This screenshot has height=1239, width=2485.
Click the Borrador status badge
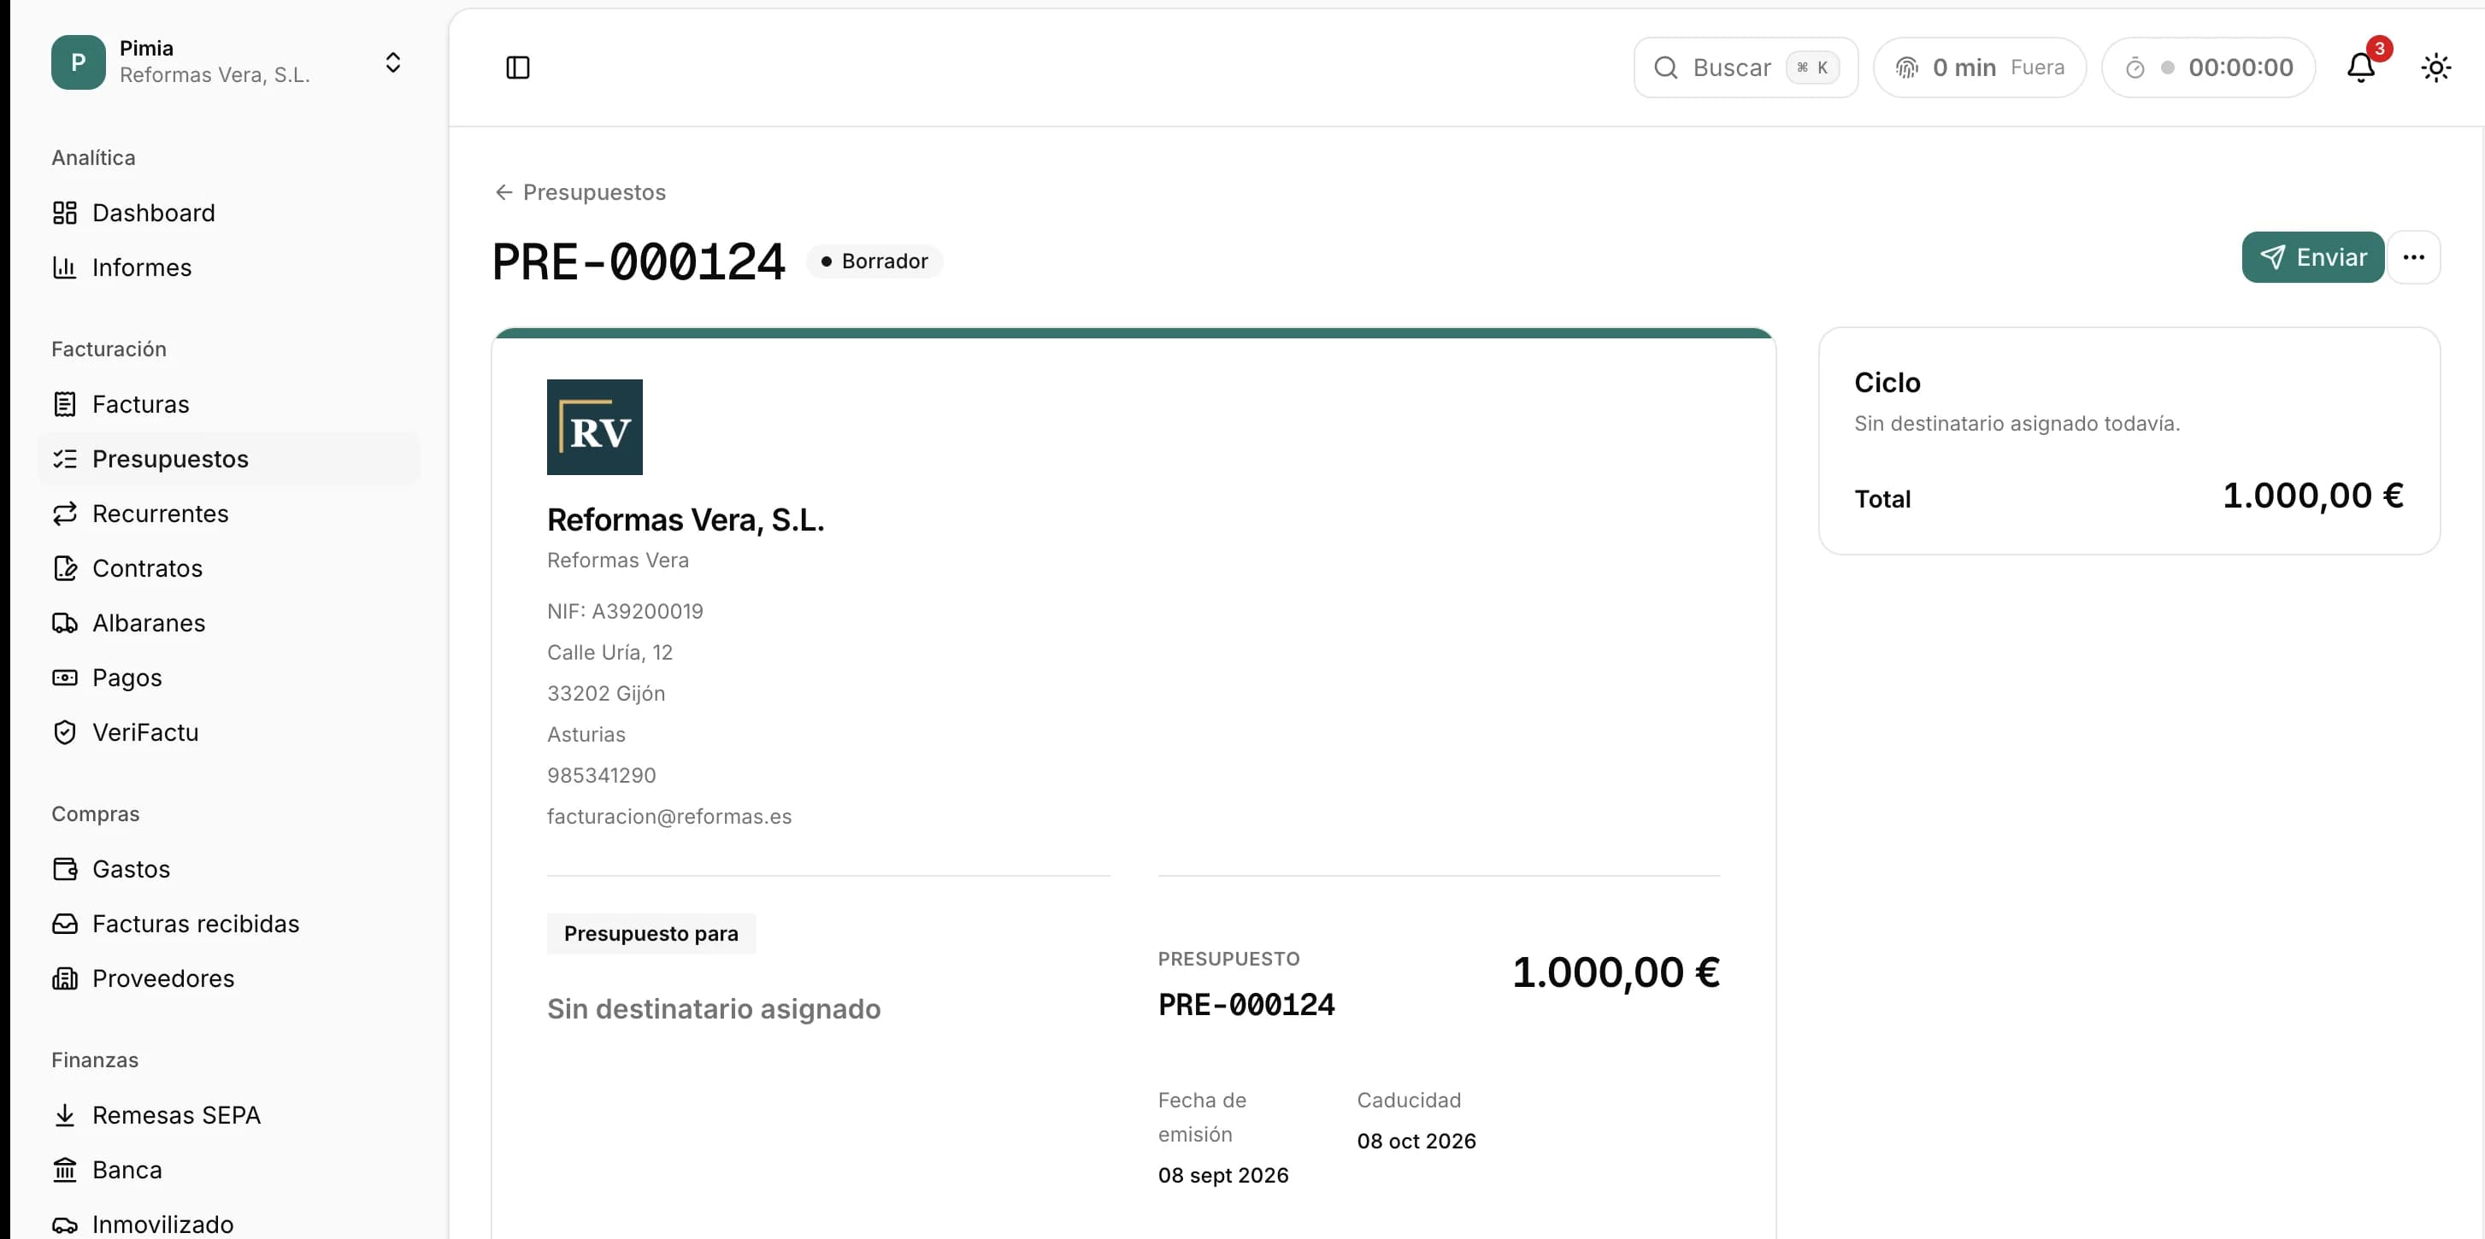tap(874, 261)
